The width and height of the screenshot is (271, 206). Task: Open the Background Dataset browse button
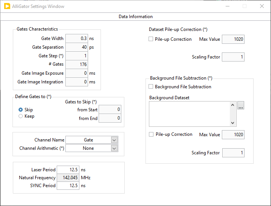[x=241, y=105]
